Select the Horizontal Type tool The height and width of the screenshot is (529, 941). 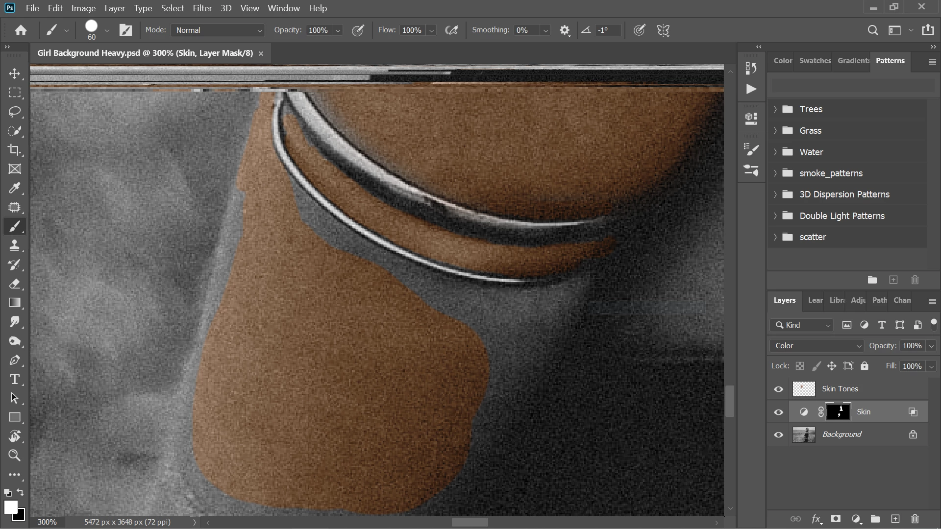click(15, 379)
